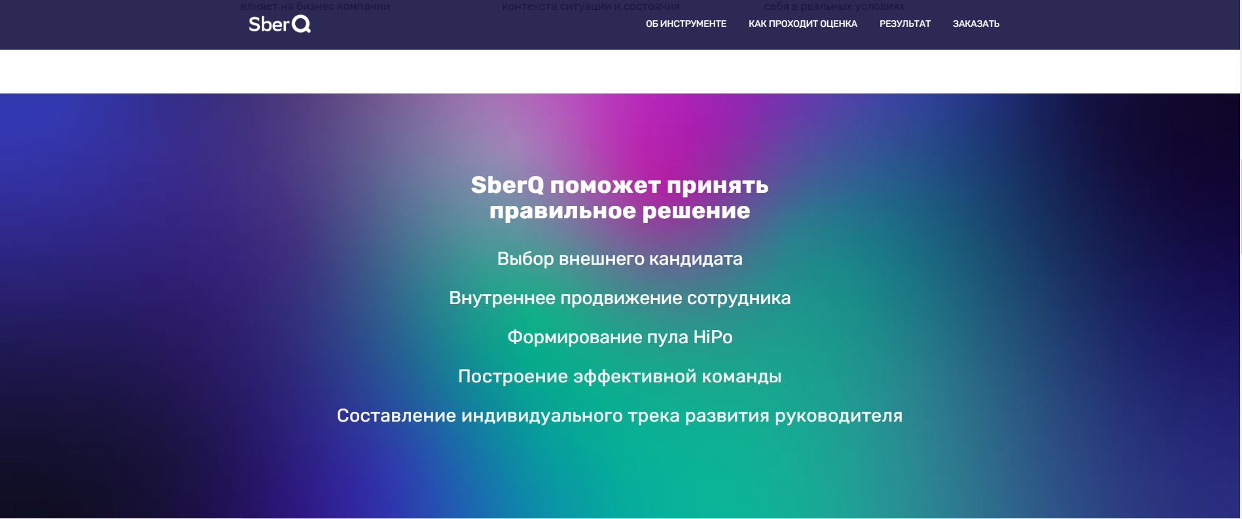Screen dimensions: 1242x519
Task: Select ЗАКАЗАТЬ in the top navigation
Action: (x=976, y=24)
